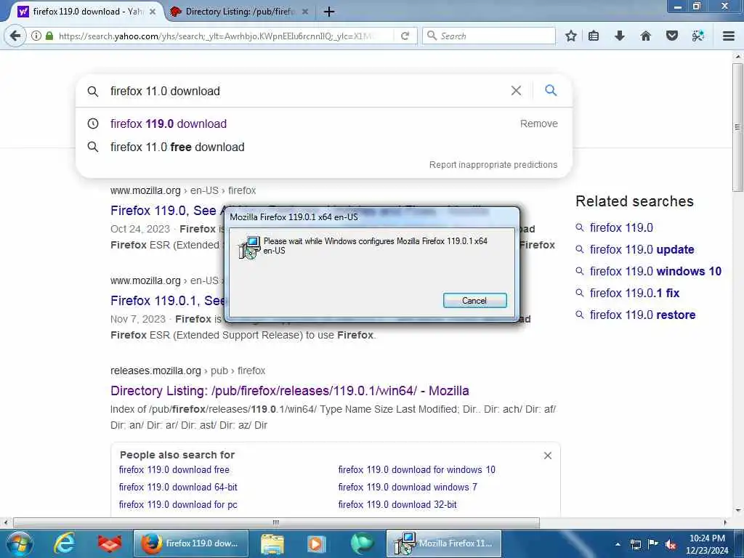744x558 pixels.
Task: Reload the page with the refresh icon
Action: pyautogui.click(x=405, y=36)
